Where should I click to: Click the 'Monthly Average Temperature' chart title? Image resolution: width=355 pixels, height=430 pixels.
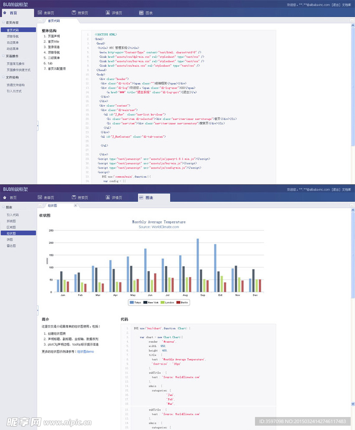[x=159, y=222]
